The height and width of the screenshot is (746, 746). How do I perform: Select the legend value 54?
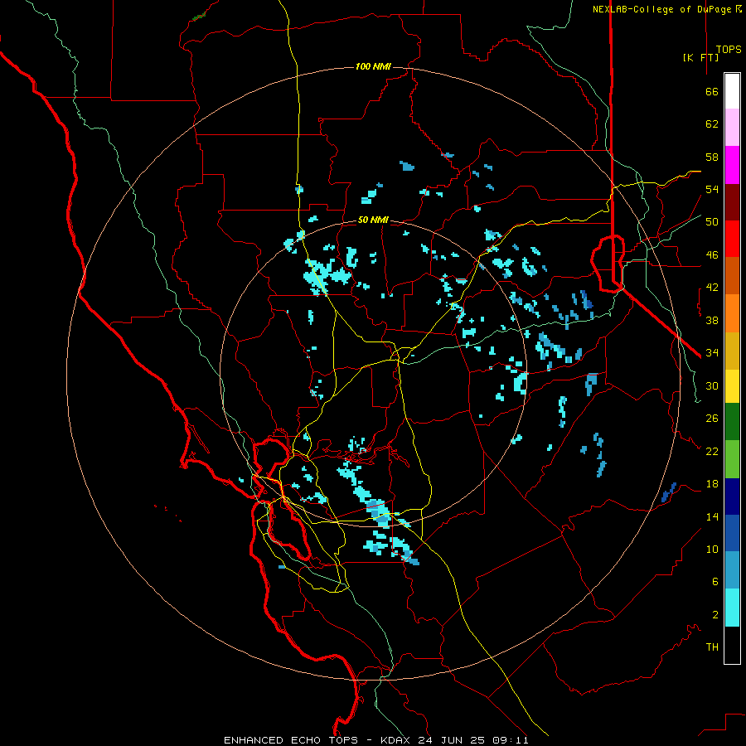[712, 189]
